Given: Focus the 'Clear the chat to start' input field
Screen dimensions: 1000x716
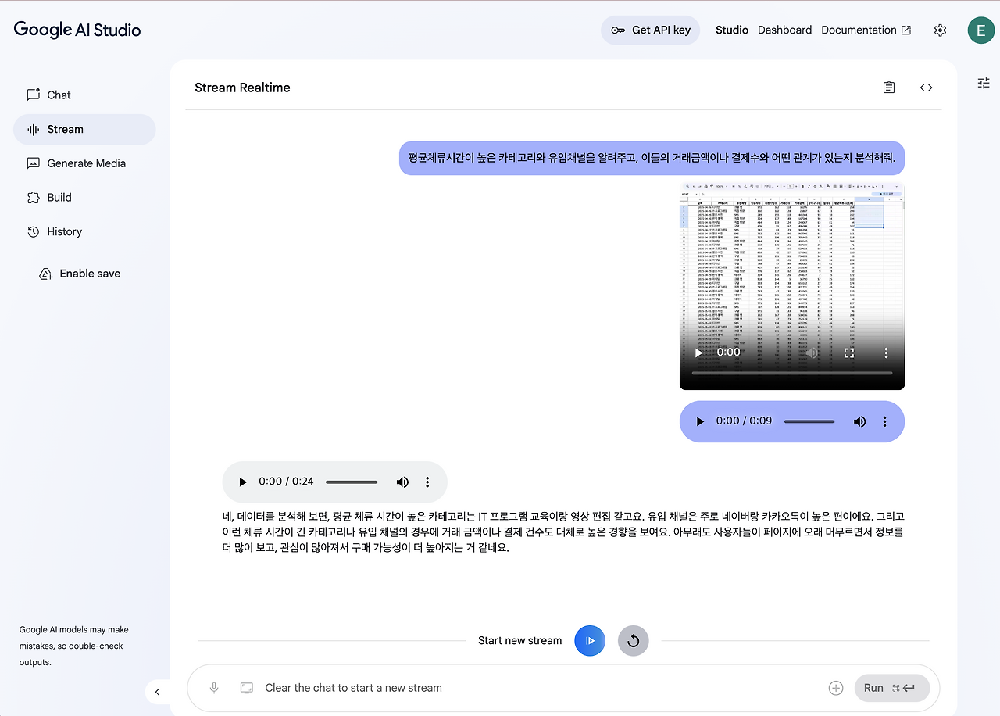Looking at the screenshot, I should [539, 688].
